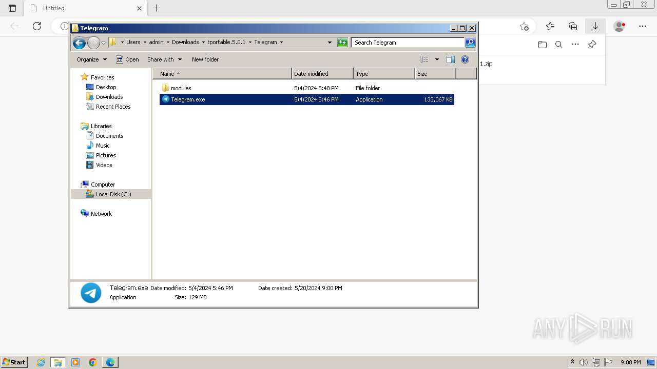This screenshot has width=657, height=369.
Task: Launch Internet Explorer from taskbar
Action: tap(41, 362)
